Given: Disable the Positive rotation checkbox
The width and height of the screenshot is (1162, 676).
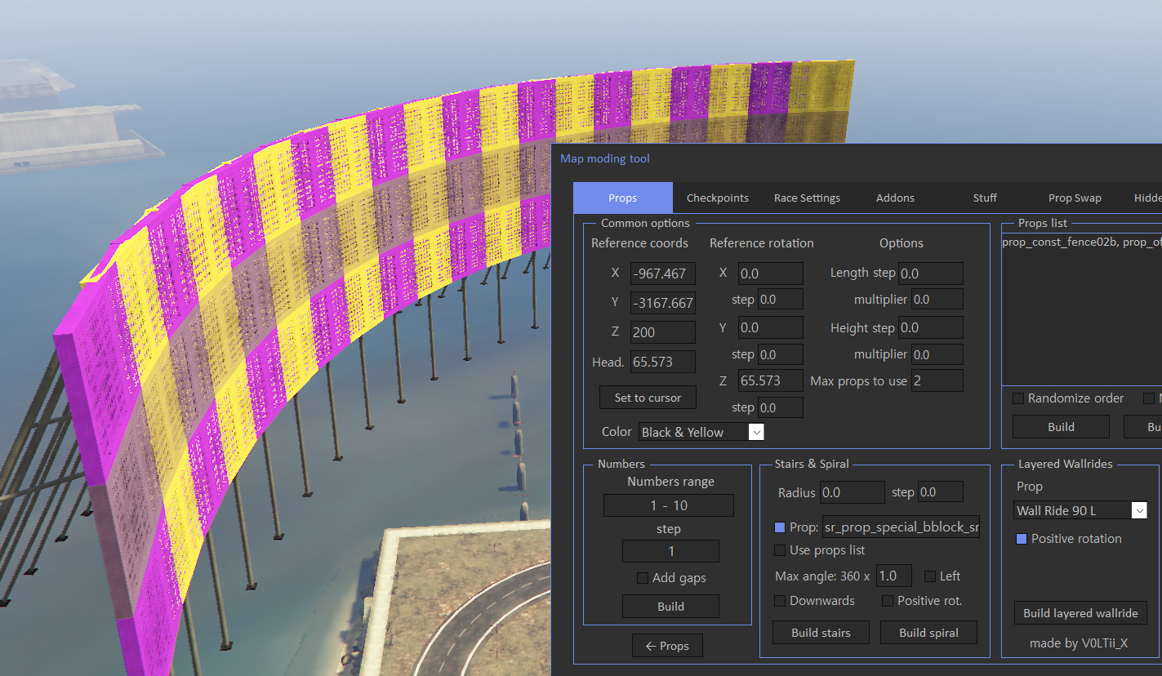Looking at the screenshot, I should coord(1021,539).
